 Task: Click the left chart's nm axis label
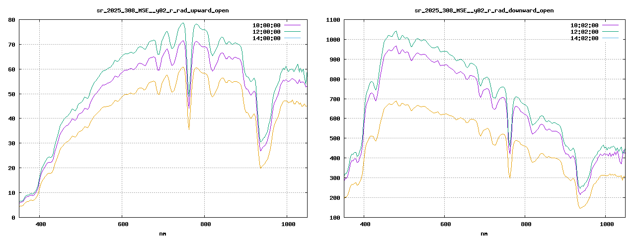162,234
